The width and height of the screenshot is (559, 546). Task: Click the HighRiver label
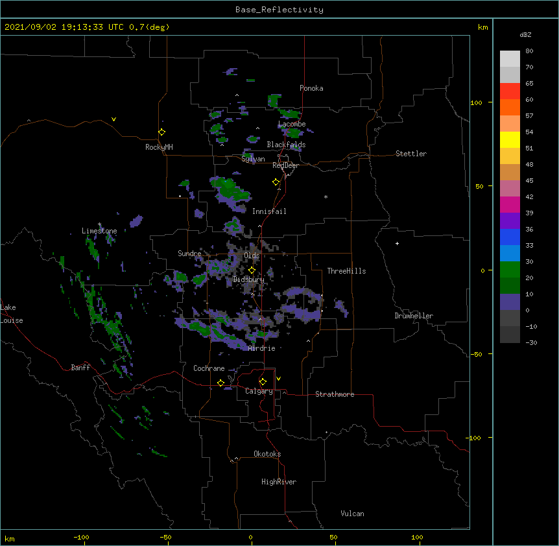coord(279,482)
